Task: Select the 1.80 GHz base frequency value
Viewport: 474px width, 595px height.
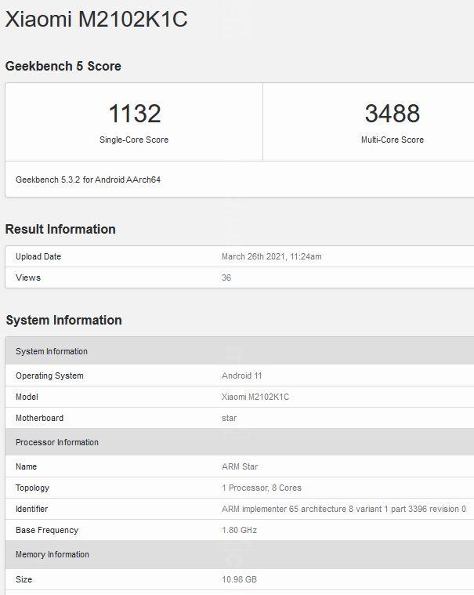Action: pyautogui.click(x=239, y=530)
